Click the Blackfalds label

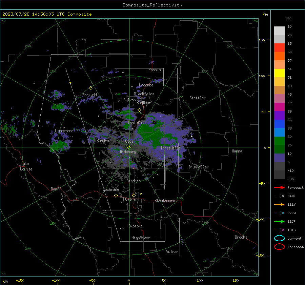[144, 94]
